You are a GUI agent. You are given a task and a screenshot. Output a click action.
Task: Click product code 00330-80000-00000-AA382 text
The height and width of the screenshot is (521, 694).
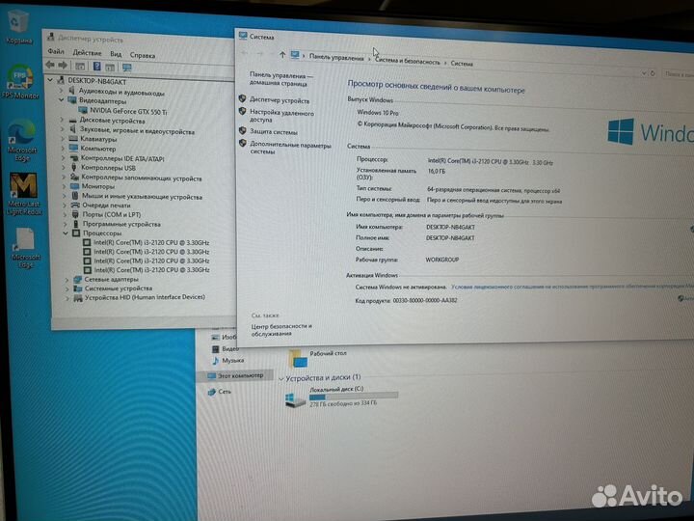425,300
